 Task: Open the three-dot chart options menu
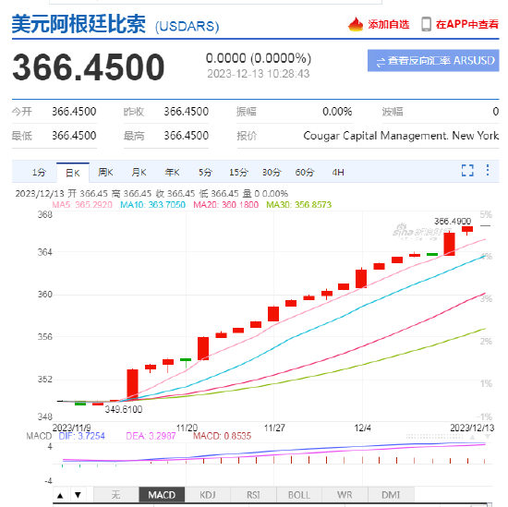tap(488, 170)
